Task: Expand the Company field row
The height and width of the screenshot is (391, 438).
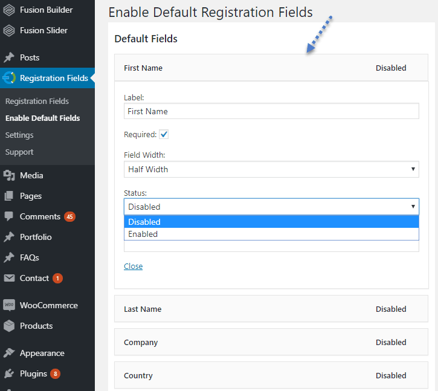Action: (271, 342)
